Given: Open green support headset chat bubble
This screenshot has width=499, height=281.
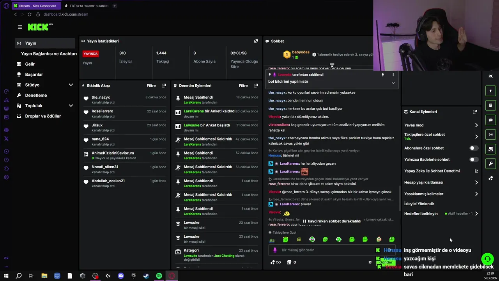Looking at the screenshot, I should (x=487, y=259).
